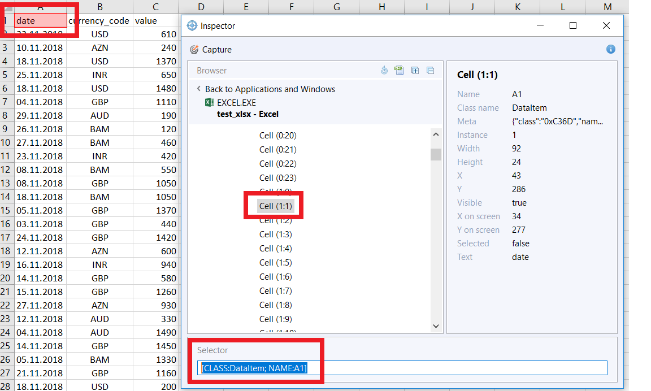
Task: Click the Cell (1:1) properties heading
Action: [x=477, y=75]
